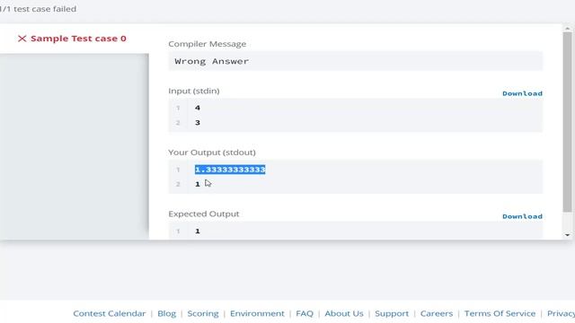Click the scroll up arrow of results panel
The image size is (575, 323).
click(x=567, y=28)
